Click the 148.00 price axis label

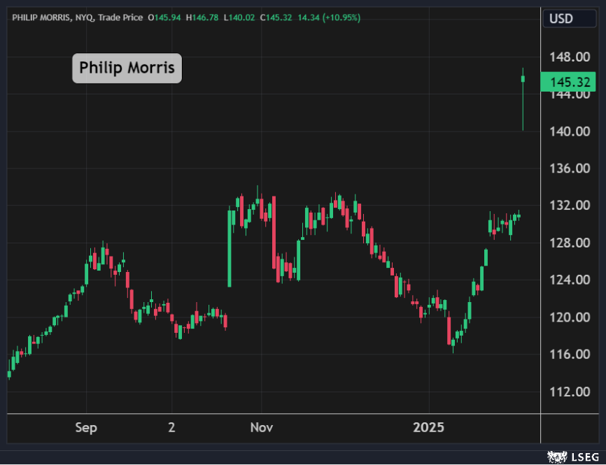(570, 57)
